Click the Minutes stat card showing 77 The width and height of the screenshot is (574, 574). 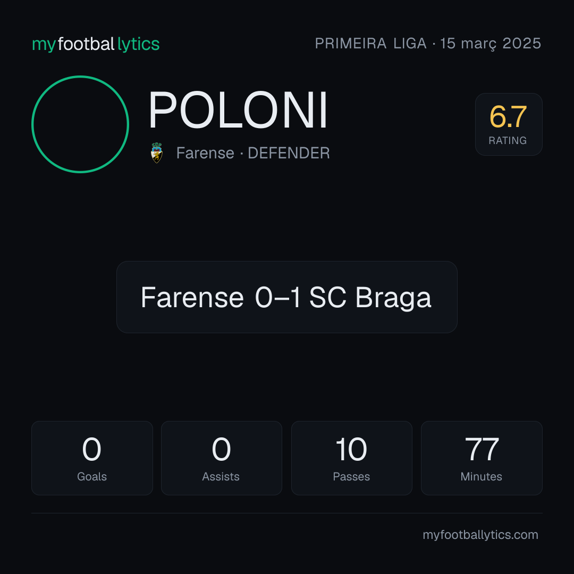[482, 458]
